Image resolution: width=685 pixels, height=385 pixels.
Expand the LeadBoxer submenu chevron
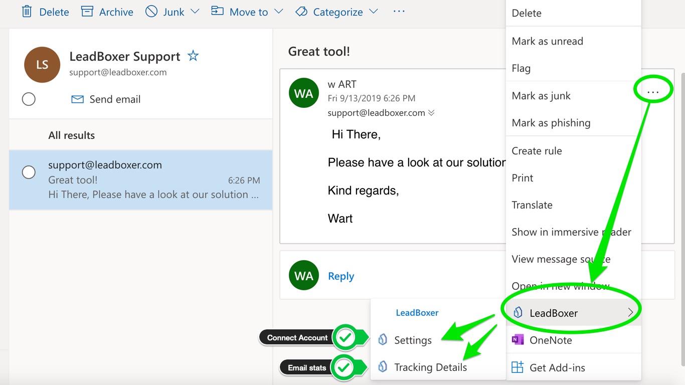(x=630, y=313)
